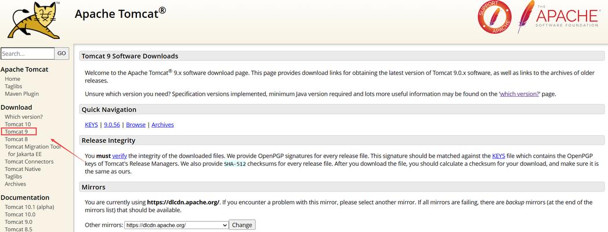Click the SHA-512 checksum text
Image resolution: width=608 pixels, height=232 pixels.
pos(235,164)
